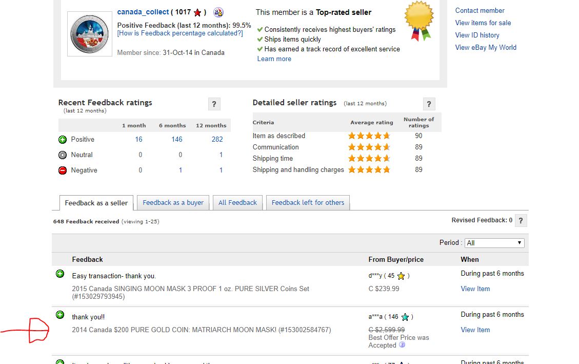The image size is (579, 364).
Task: Open help for Detailed seller ratings
Action: tap(429, 104)
